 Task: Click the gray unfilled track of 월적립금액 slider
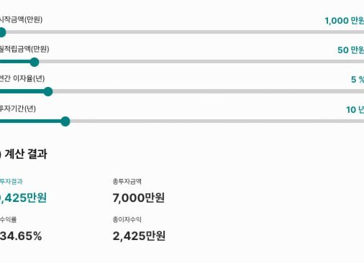click(x=201, y=62)
